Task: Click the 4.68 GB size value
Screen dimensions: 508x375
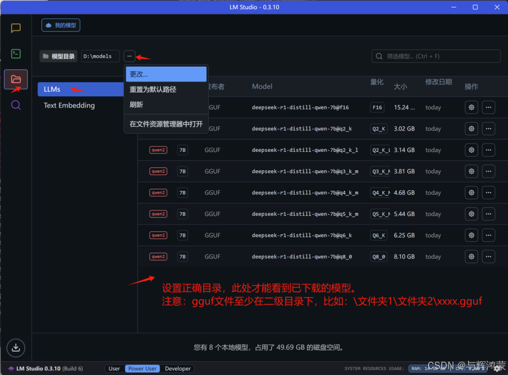Action: (404, 193)
